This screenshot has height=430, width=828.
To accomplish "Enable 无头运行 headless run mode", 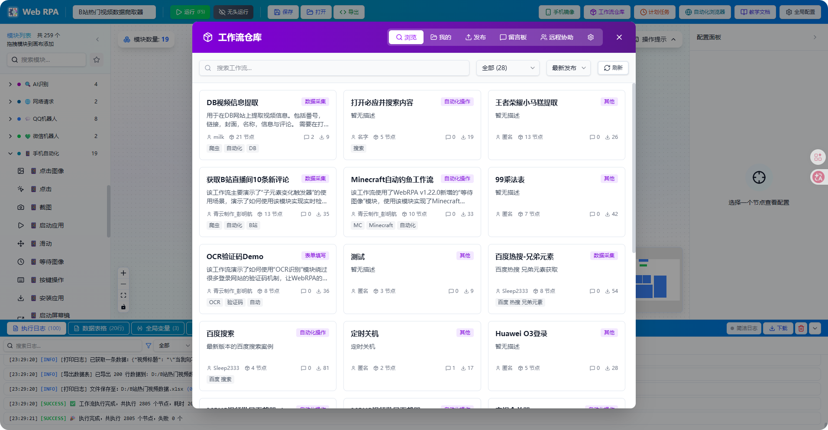I will pyautogui.click(x=233, y=12).
